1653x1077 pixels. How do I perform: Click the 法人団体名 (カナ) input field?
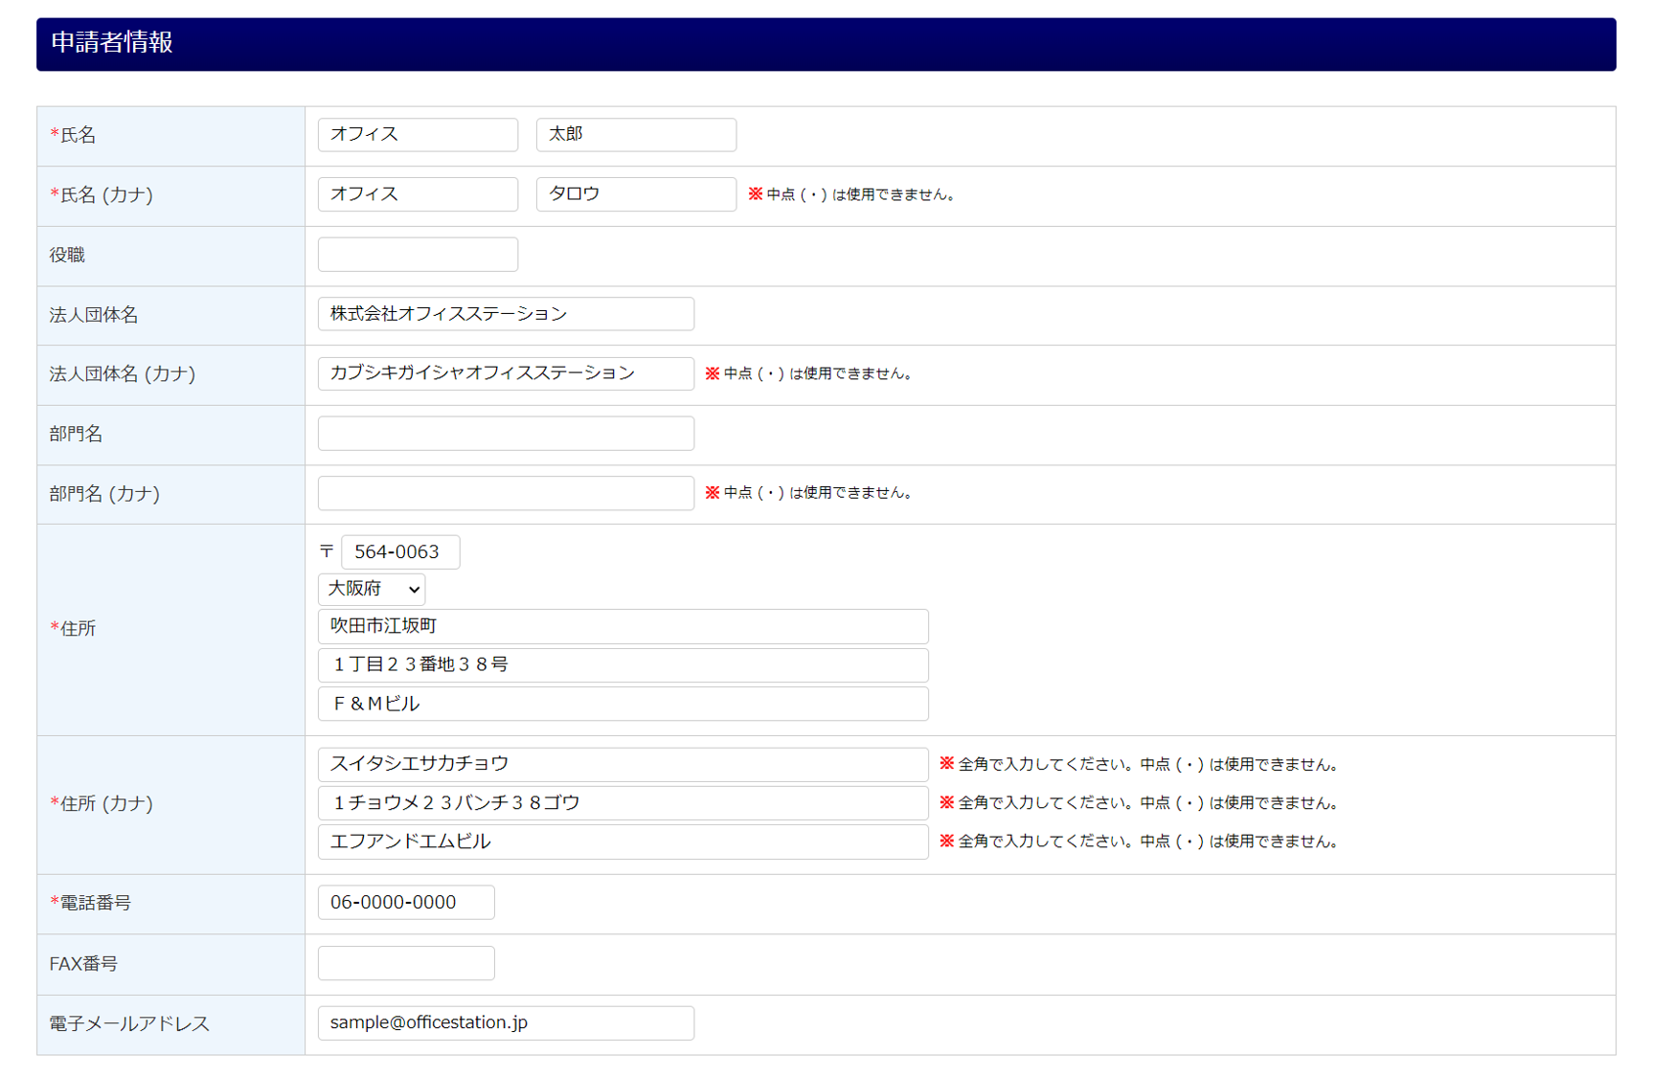click(506, 373)
